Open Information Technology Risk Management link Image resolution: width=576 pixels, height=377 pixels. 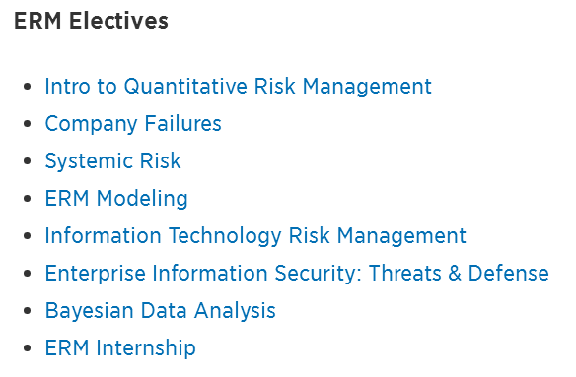[x=255, y=236]
